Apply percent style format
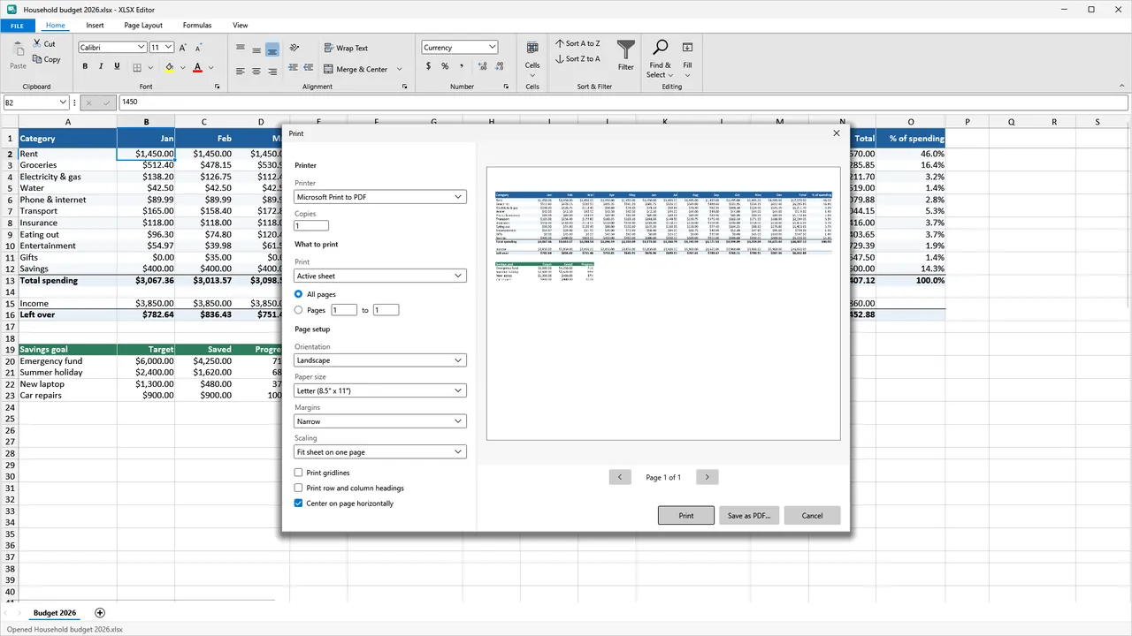The image size is (1132, 636). point(445,66)
